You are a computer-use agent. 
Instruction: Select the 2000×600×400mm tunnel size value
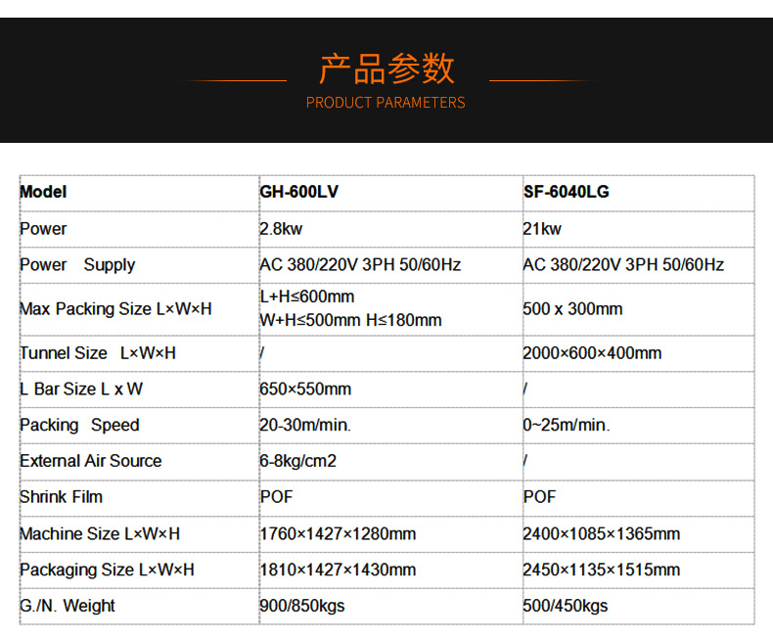[x=592, y=353]
